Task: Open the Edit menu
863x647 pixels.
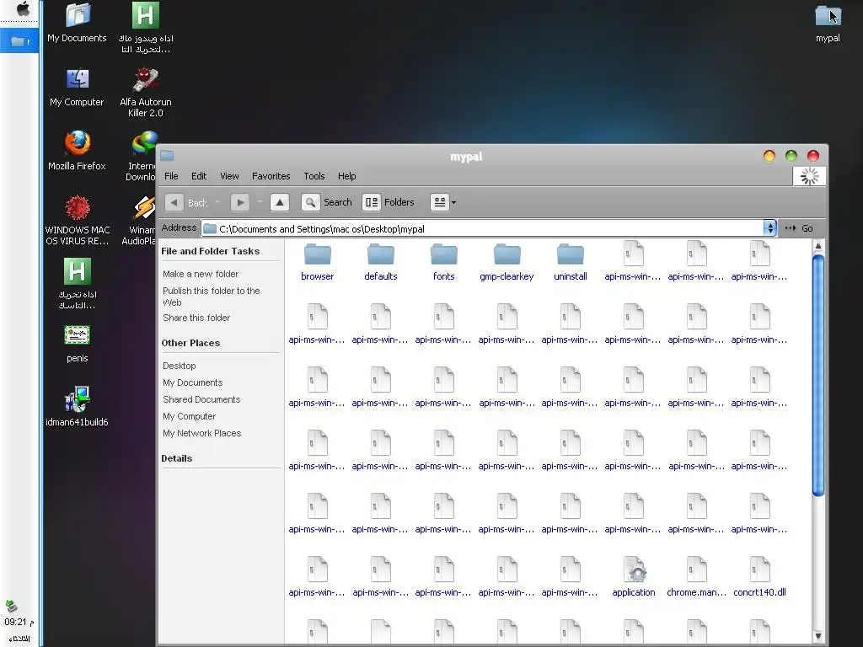Action: click(199, 176)
